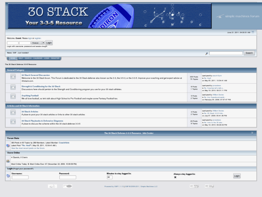Click the Forum Stats chart icon
Viewport: 262px width, 197px height.
click(x=8, y=146)
